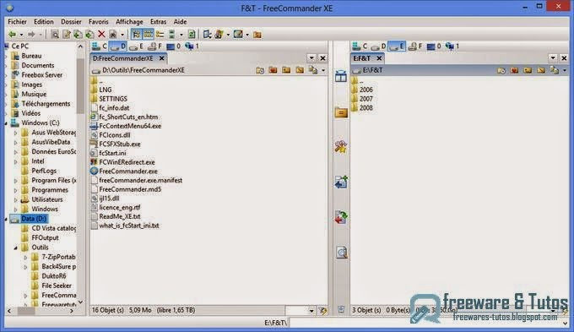Viewport: 574px width, 332px height.
Task: Open the Aide menu
Action: click(x=180, y=22)
